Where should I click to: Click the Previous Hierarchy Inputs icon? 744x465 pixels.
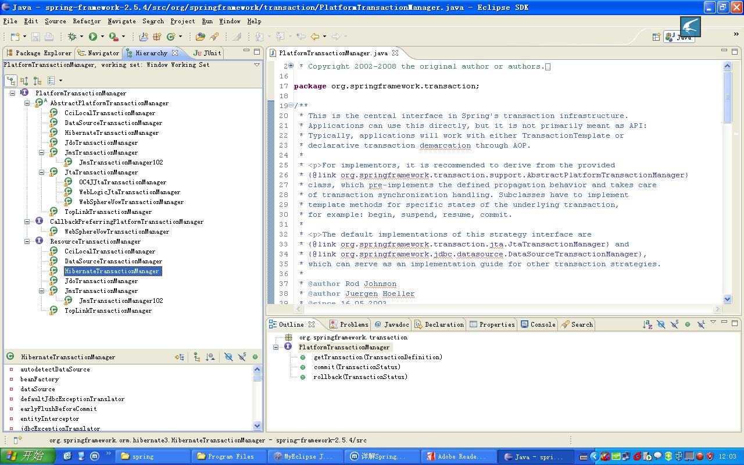pyautogui.click(x=51, y=81)
